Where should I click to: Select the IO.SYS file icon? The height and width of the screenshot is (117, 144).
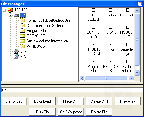pyautogui.click(x=111, y=27)
